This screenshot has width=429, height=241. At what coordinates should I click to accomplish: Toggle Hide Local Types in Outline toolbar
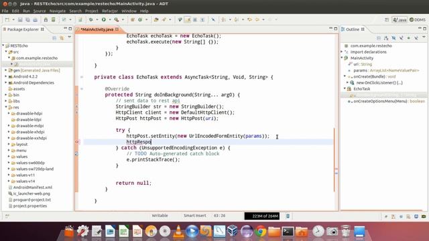pyautogui.click(x=416, y=38)
